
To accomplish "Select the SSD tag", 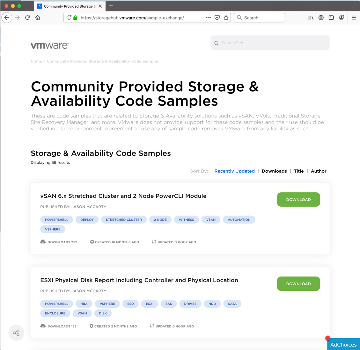I will 130,304.
